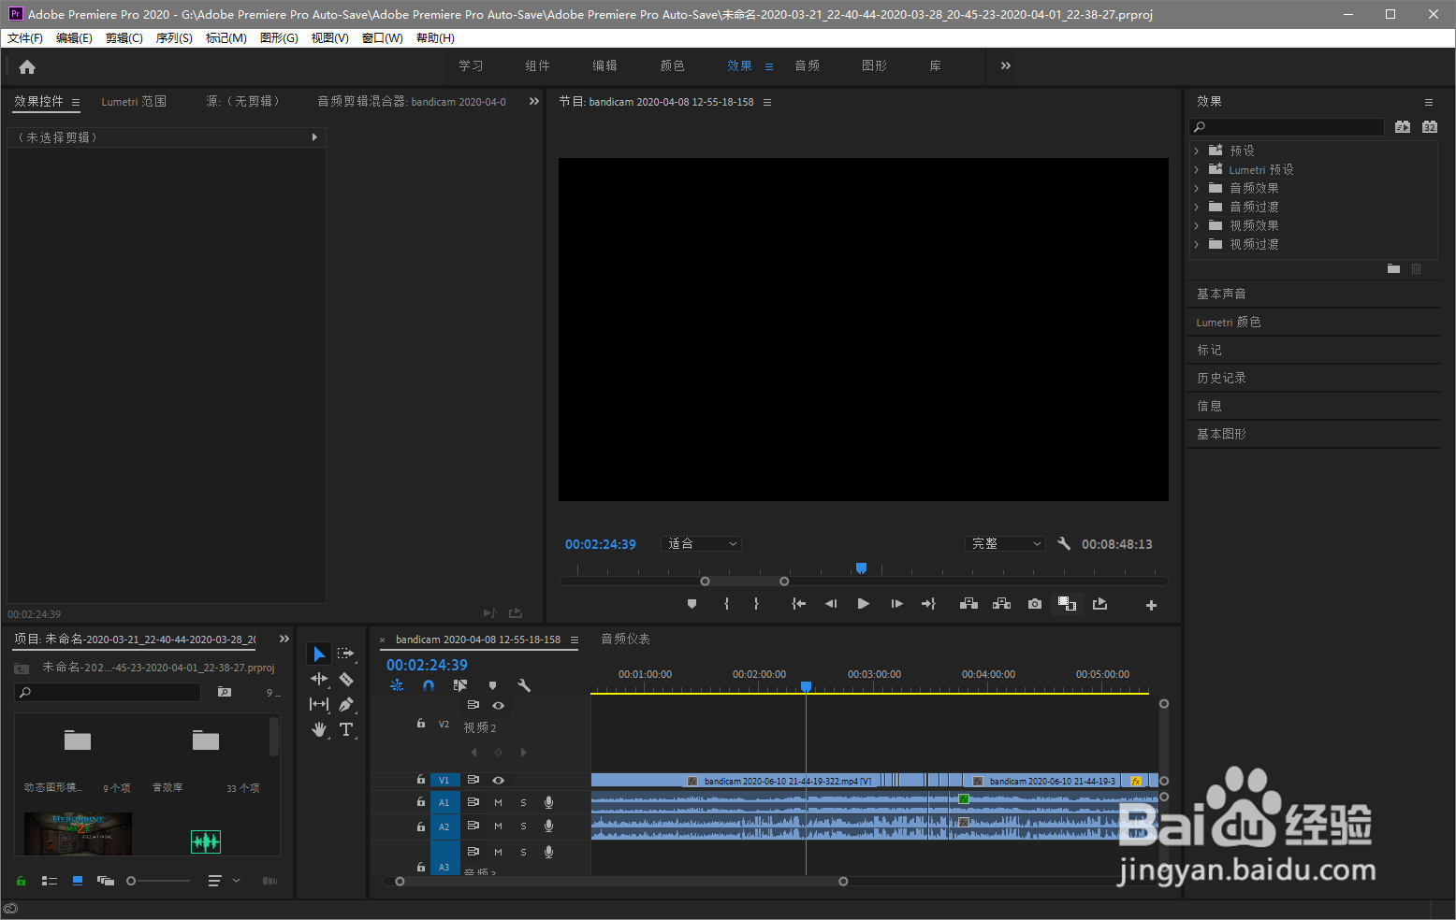Expand the 视频效果 folder
1456x920 pixels.
(1196, 225)
